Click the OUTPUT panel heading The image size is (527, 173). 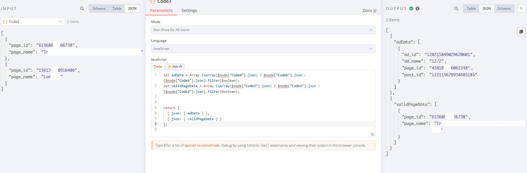coord(396,9)
